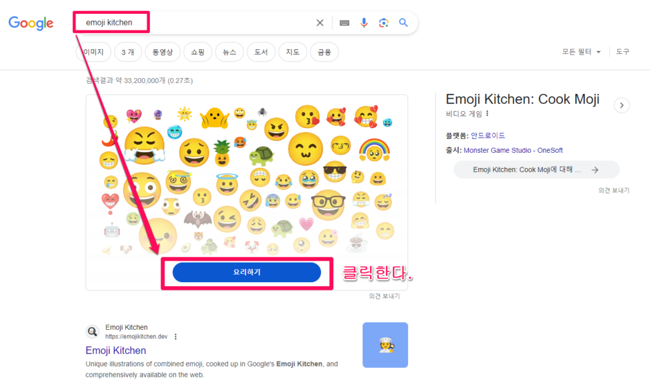
Task: Switch to the 이미지 tab
Action: pyautogui.click(x=93, y=51)
